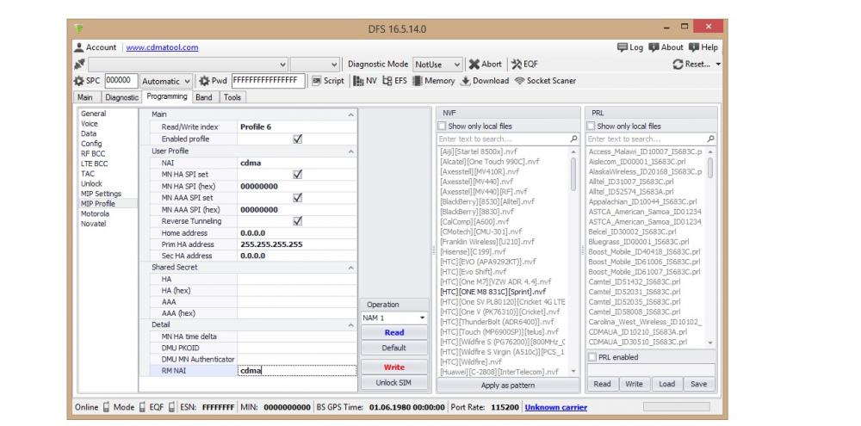Uncheck the Reverse Tunneling checkbox

click(x=297, y=220)
